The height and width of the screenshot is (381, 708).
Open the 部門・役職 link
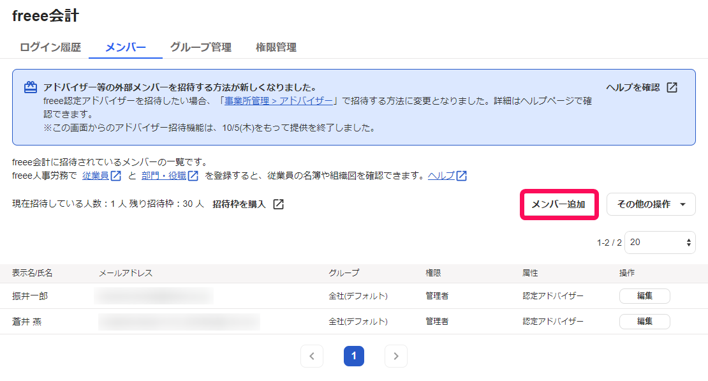pos(164,176)
